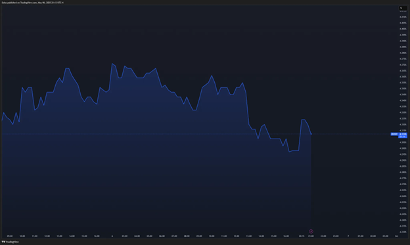Click the 4.400% price axis label
410x245 pixels.
(403, 29)
